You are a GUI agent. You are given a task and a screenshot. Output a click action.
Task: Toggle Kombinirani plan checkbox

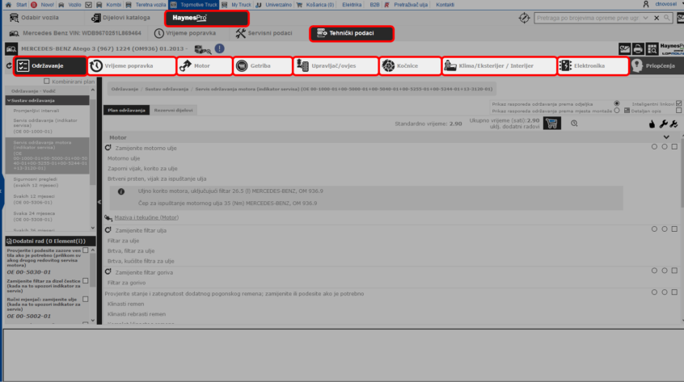[47, 81]
